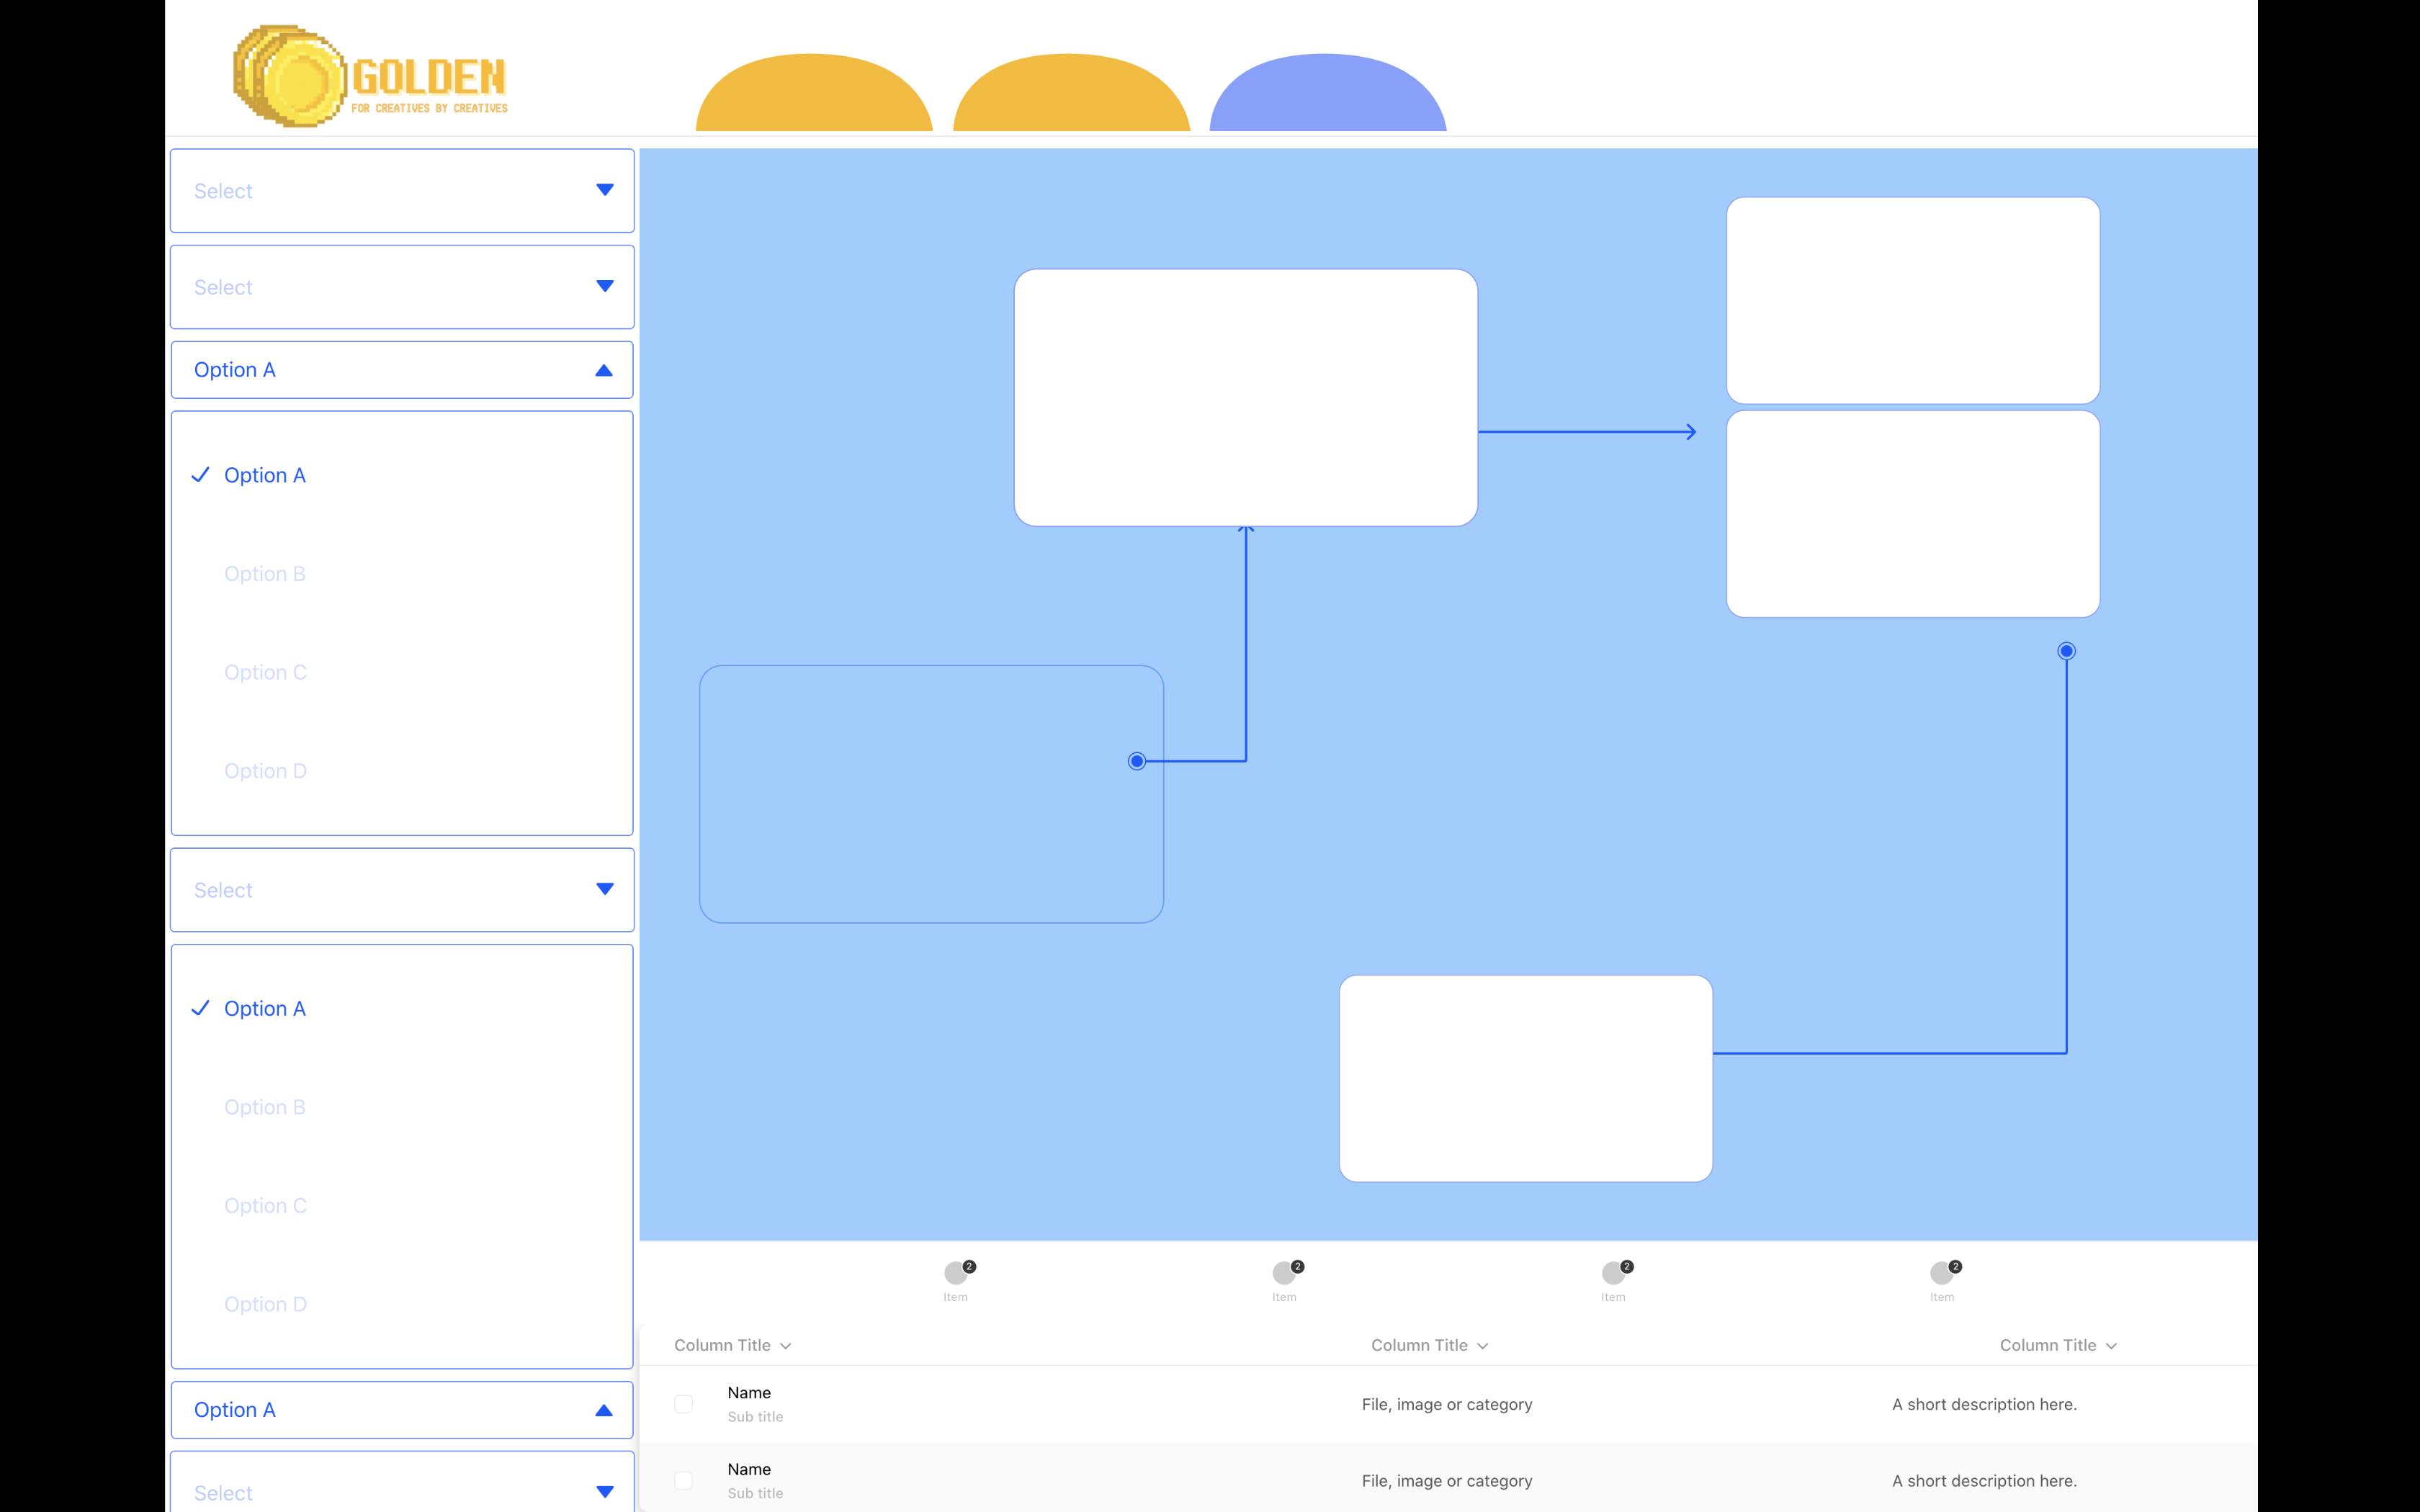The image size is (2420, 1512).
Task: Check the first Name row checkbox
Action: pyautogui.click(x=683, y=1404)
